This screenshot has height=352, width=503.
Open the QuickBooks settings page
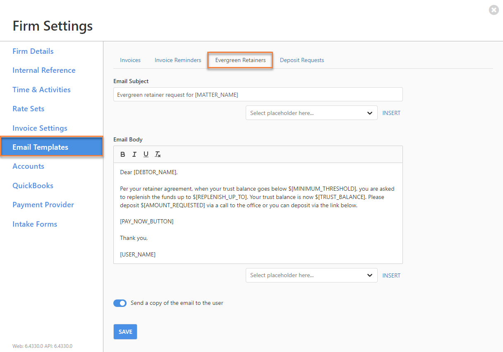[33, 186]
